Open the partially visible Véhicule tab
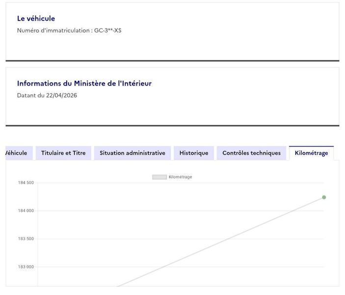Image resolution: width=345 pixels, height=295 pixels. click(19, 153)
